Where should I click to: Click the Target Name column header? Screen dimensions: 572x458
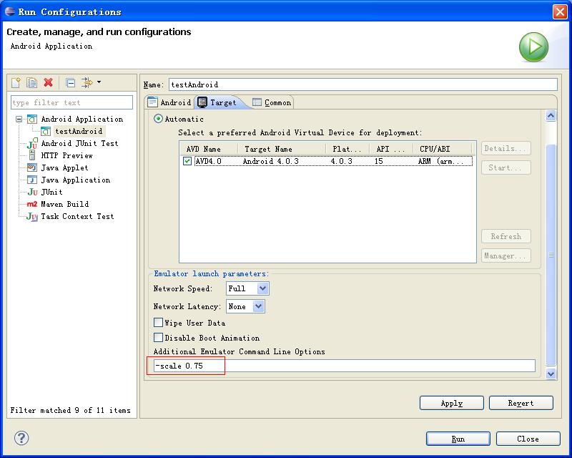coord(281,149)
